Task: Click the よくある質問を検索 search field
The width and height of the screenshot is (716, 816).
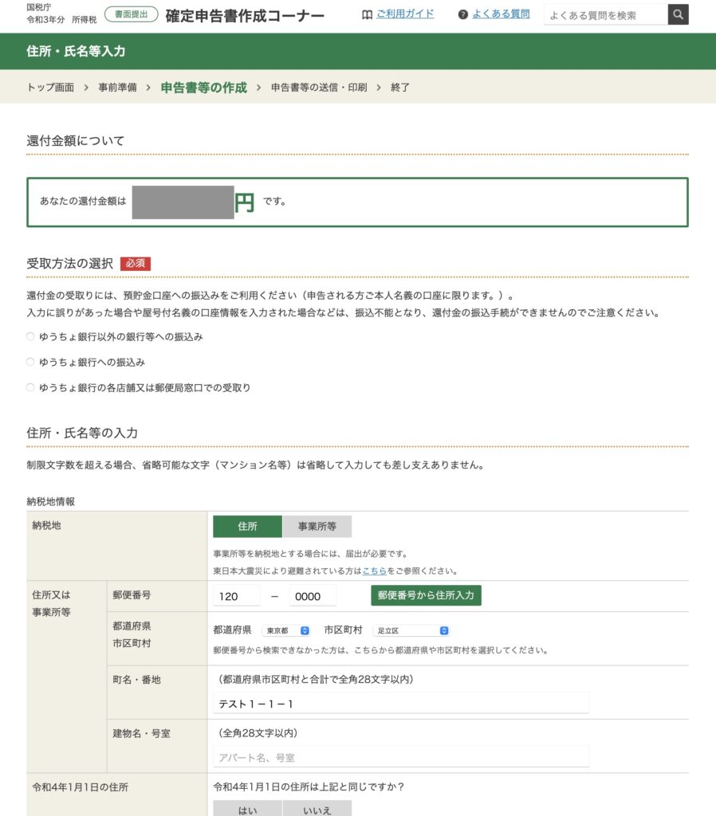Action: [x=605, y=14]
